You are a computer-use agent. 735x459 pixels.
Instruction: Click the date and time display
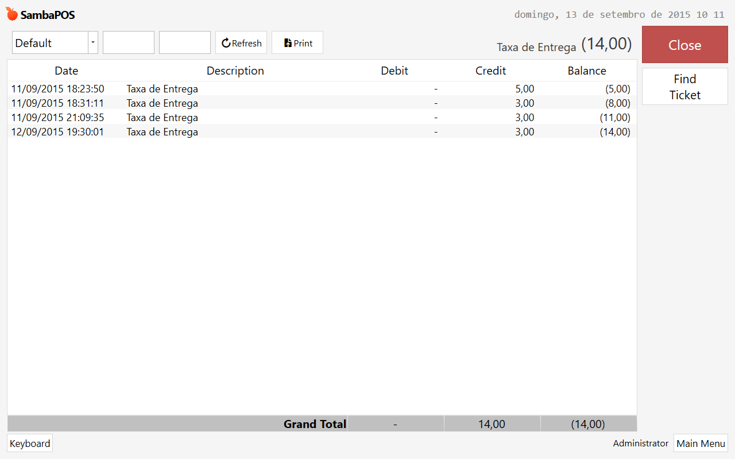619,14
